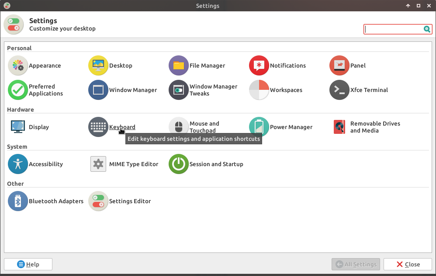Open the Notifications settings icon
Image resolution: width=436 pixels, height=276 pixels.
[x=259, y=65]
